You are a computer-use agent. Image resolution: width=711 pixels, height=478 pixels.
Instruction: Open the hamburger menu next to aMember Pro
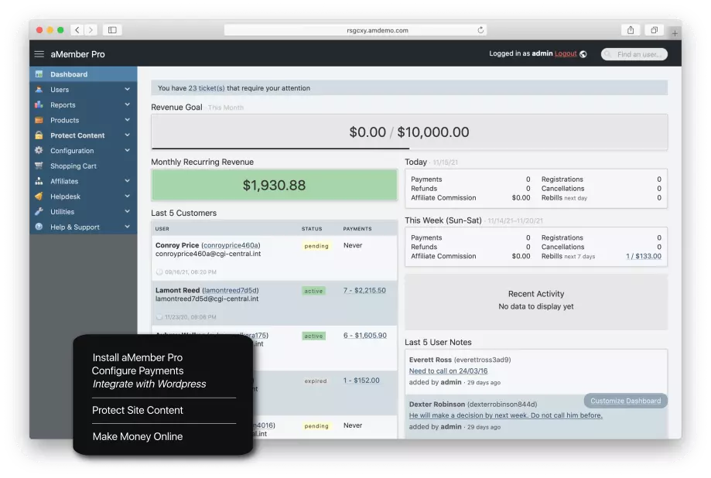click(x=38, y=53)
